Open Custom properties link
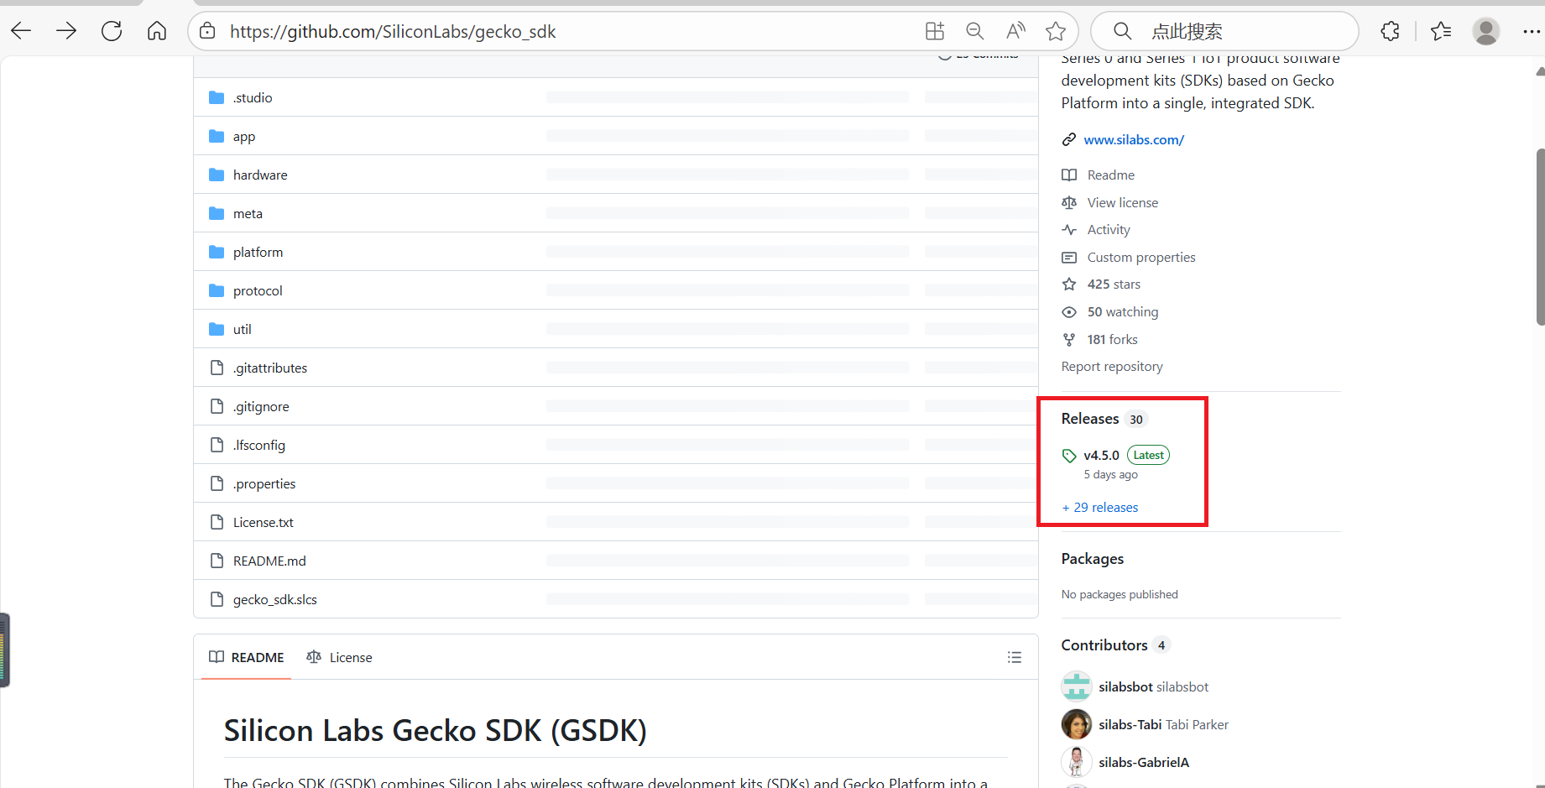The height and width of the screenshot is (788, 1545). coord(1141,257)
